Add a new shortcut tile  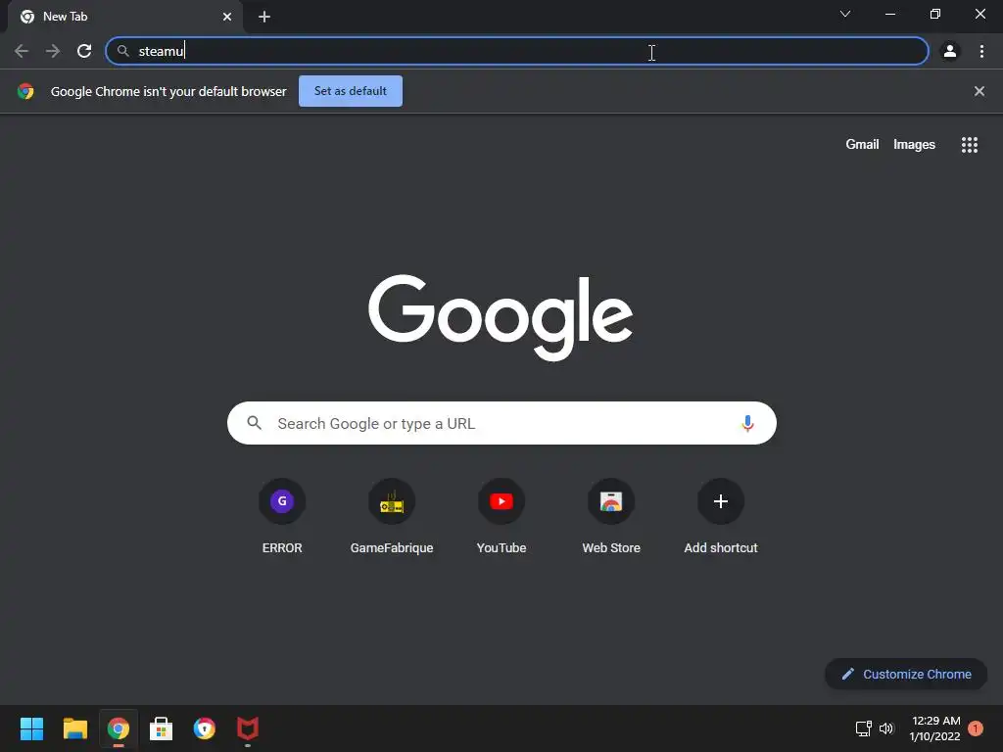pos(721,517)
